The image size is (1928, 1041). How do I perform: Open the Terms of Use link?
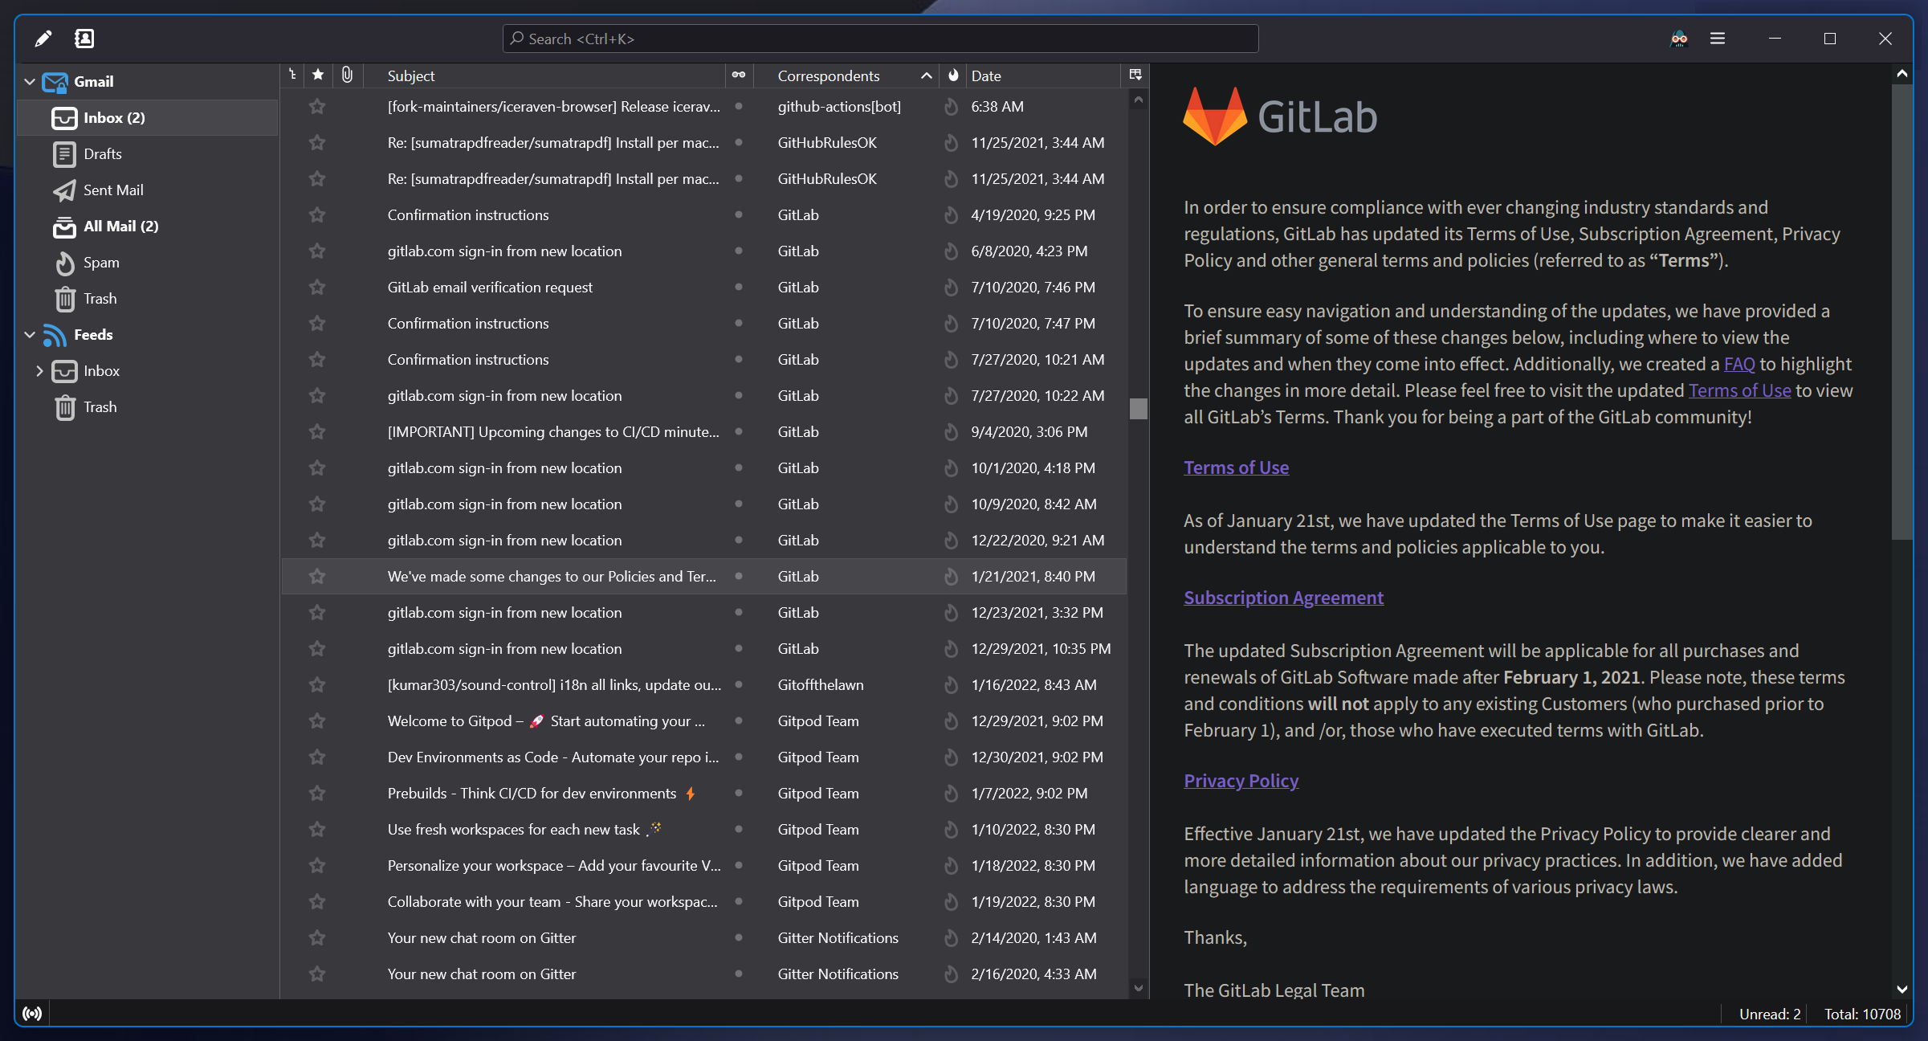point(1236,467)
